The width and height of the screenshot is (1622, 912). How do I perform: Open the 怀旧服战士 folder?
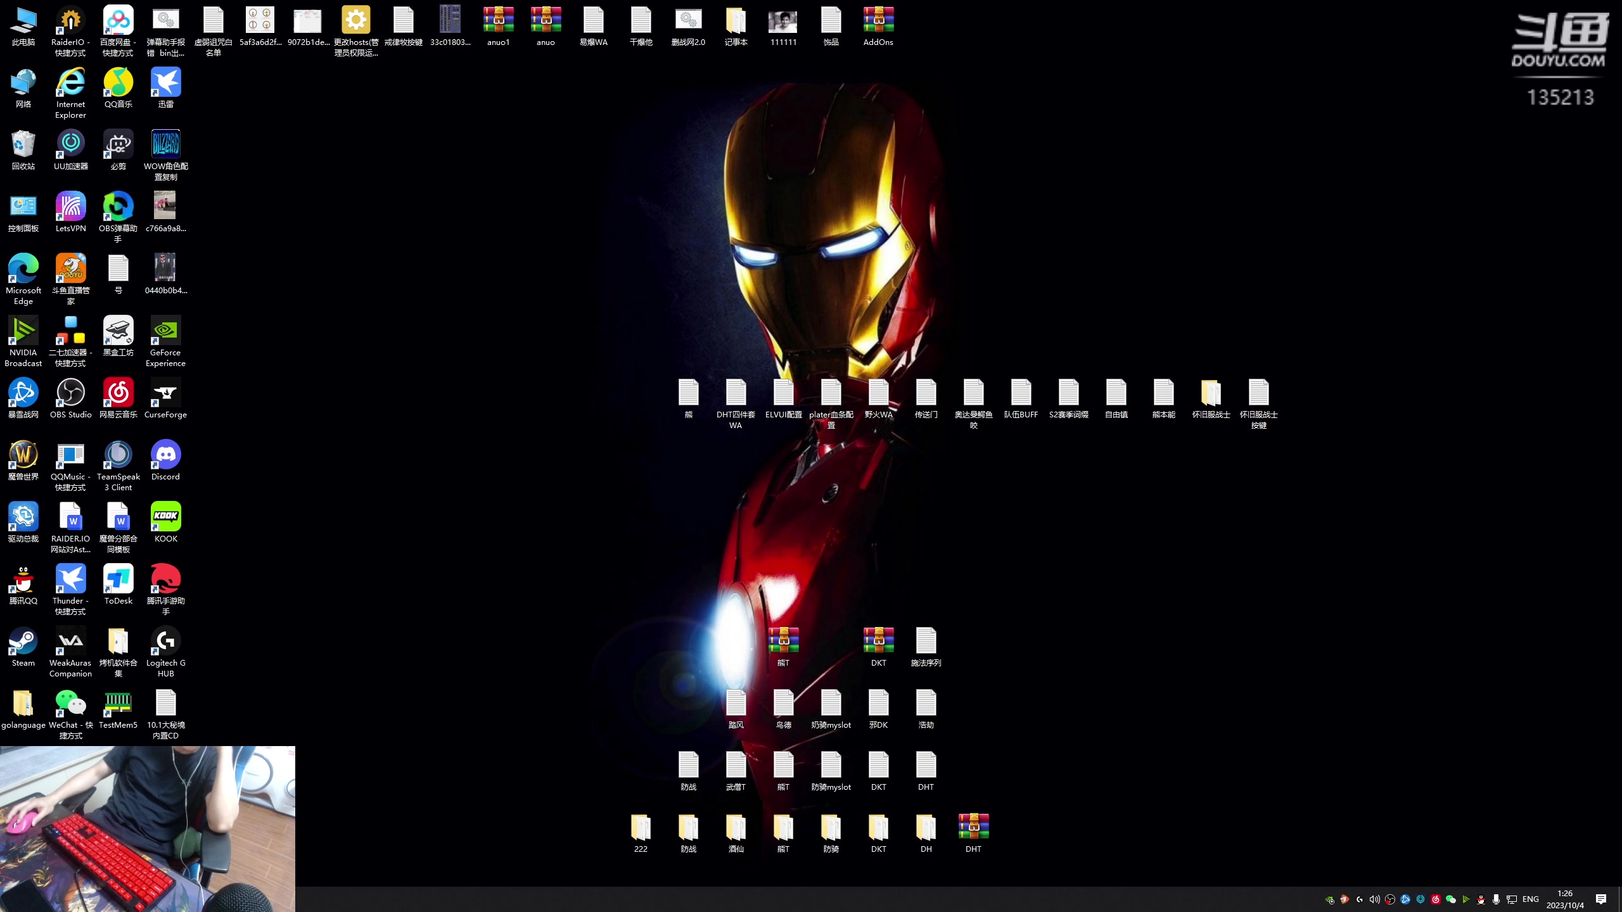tap(1211, 400)
